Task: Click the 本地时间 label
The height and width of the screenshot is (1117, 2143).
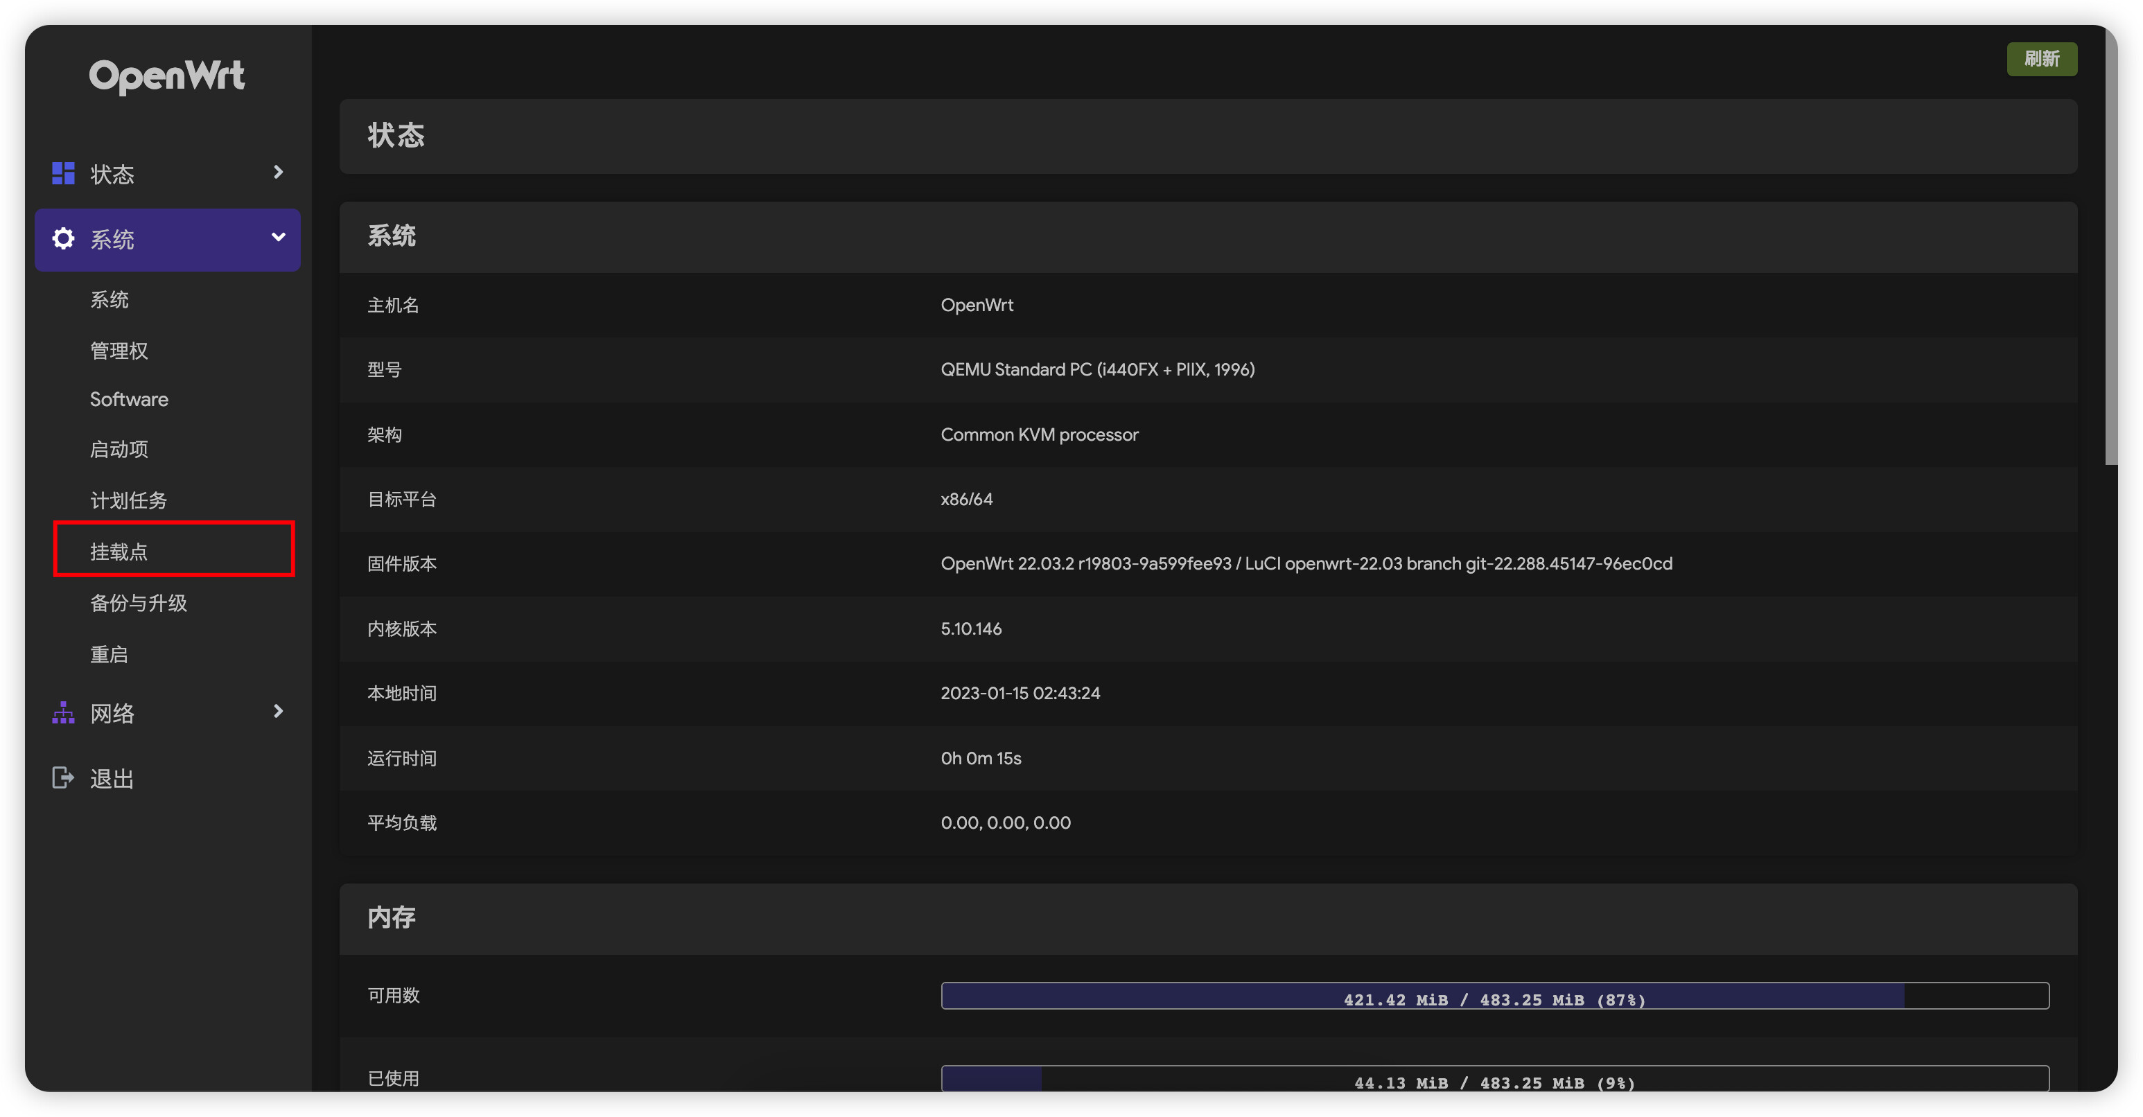Action: [x=402, y=693]
